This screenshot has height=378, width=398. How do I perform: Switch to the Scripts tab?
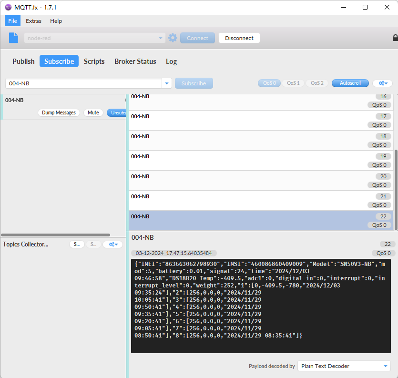click(94, 61)
